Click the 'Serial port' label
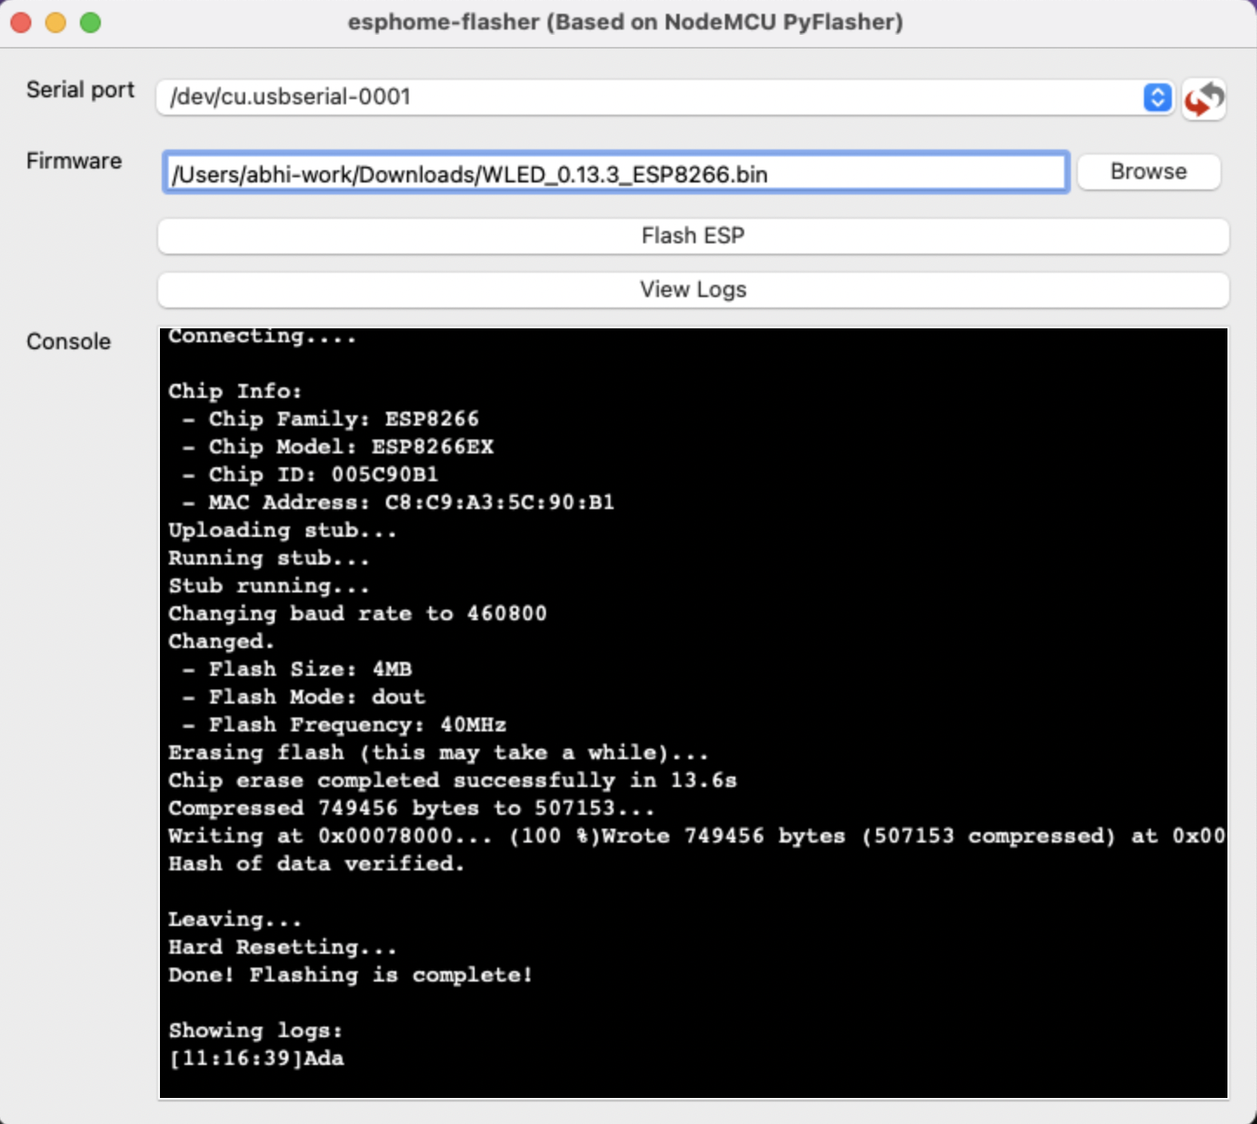Image resolution: width=1257 pixels, height=1124 pixels. pos(81,89)
